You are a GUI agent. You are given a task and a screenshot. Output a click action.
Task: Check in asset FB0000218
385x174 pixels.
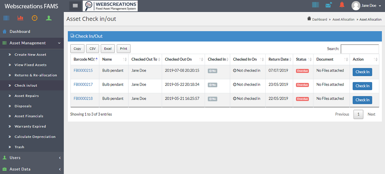(362, 100)
